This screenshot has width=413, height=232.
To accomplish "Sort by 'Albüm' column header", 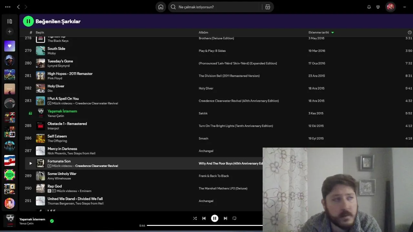I will [x=203, y=33].
